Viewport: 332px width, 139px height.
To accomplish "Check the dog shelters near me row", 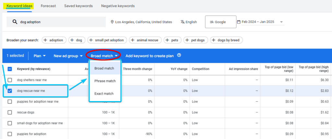I will coord(10,80).
